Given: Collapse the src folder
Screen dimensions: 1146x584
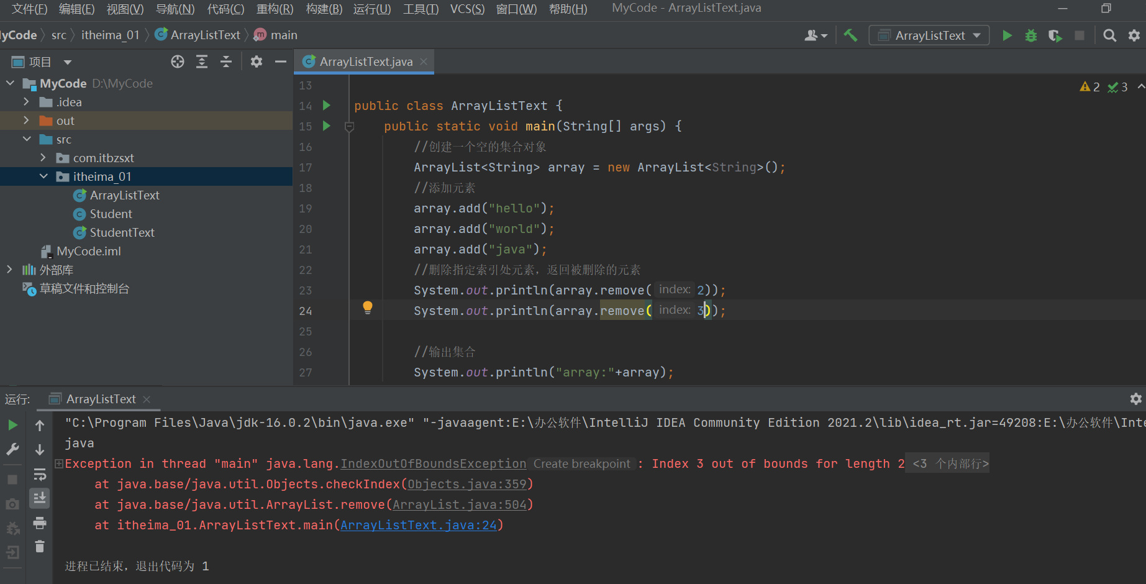Looking at the screenshot, I should (26, 139).
